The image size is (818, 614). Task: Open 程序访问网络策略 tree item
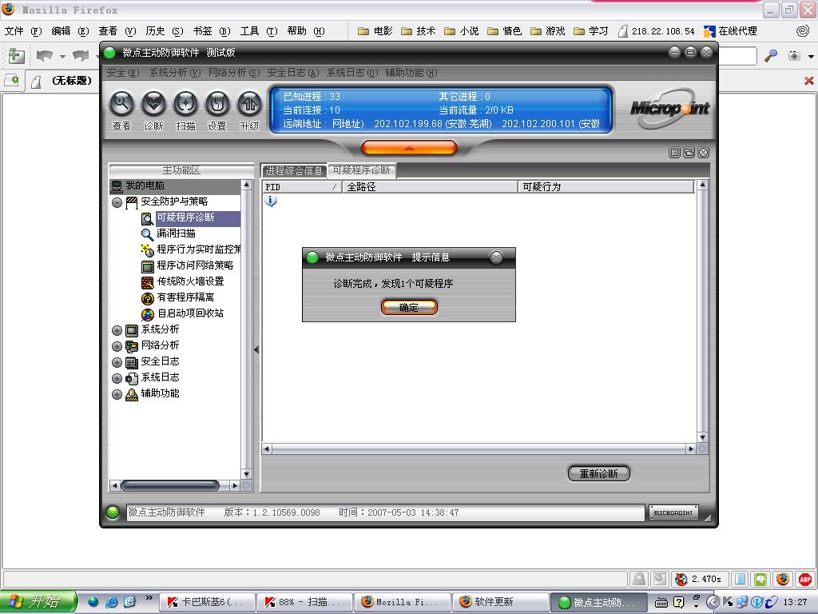(187, 265)
